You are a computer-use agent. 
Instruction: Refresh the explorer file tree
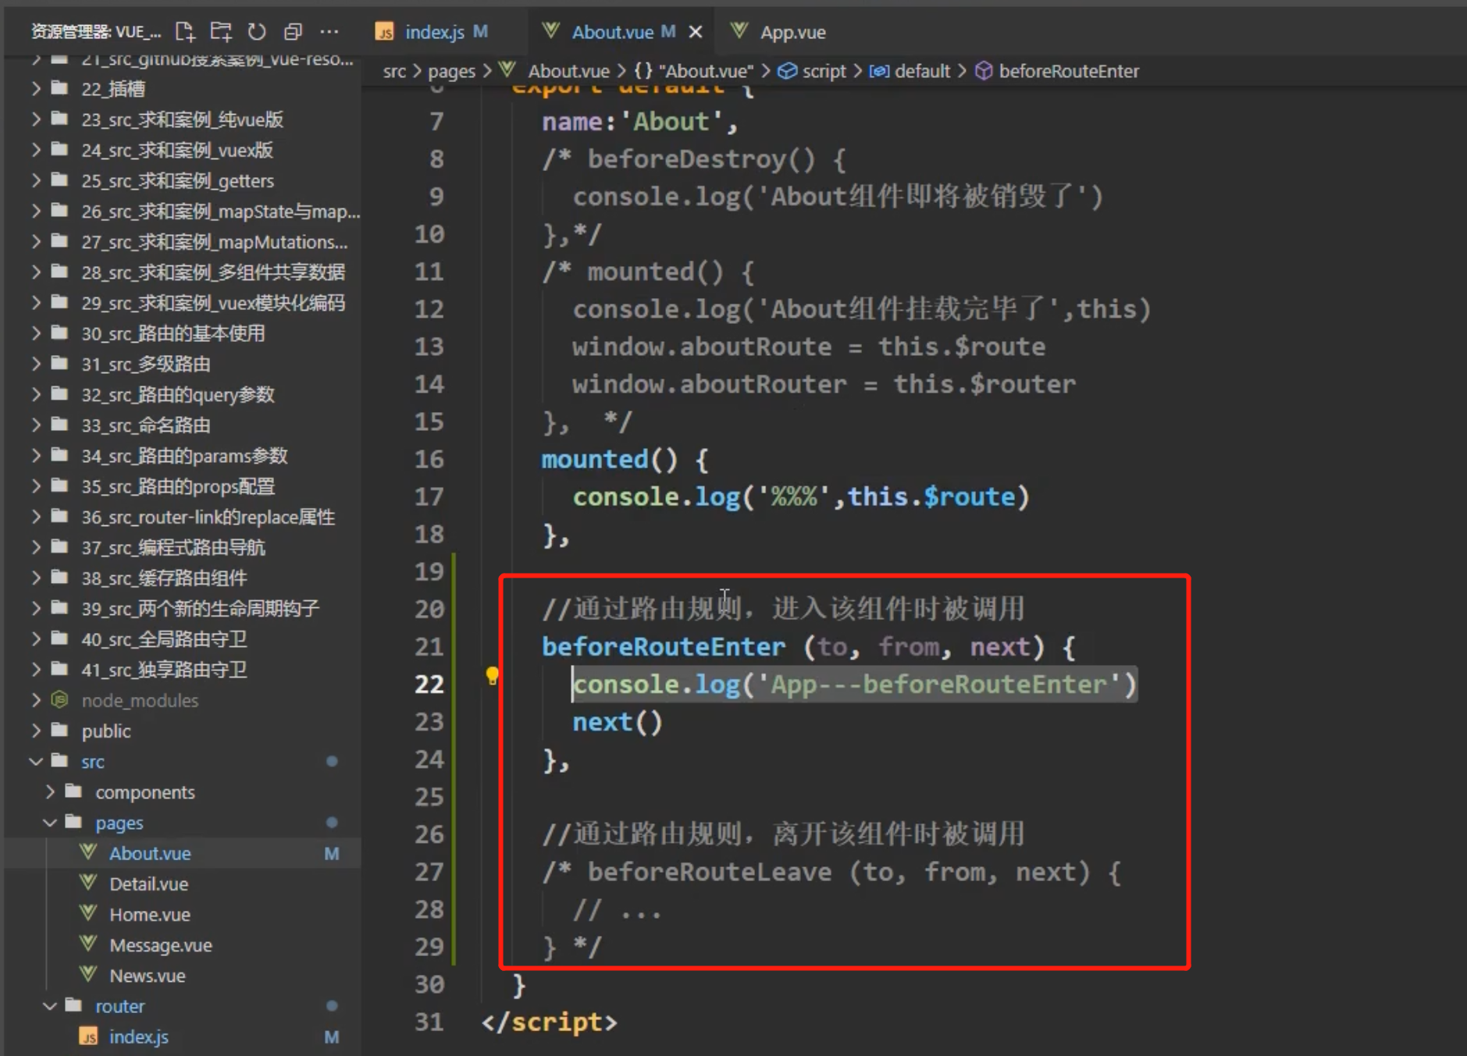tap(257, 31)
